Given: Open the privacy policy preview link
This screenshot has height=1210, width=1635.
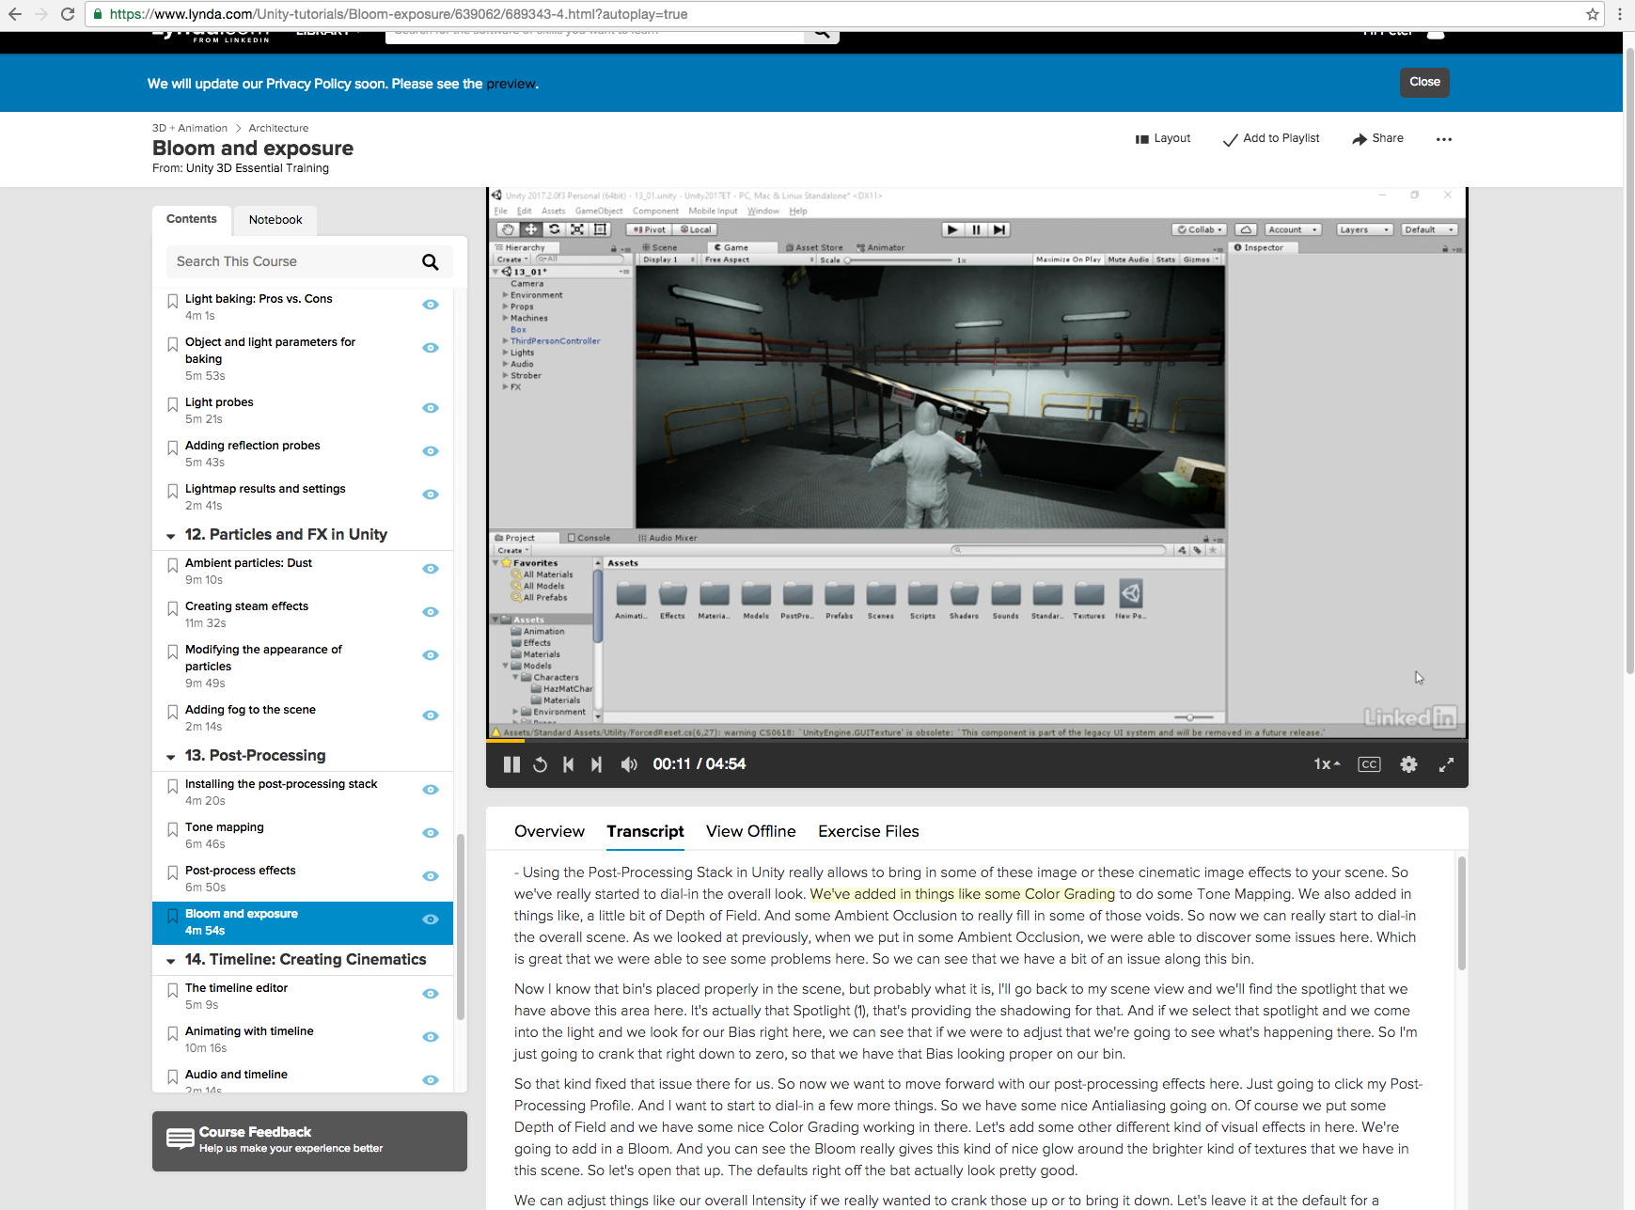Looking at the screenshot, I should pyautogui.click(x=511, y=84).
